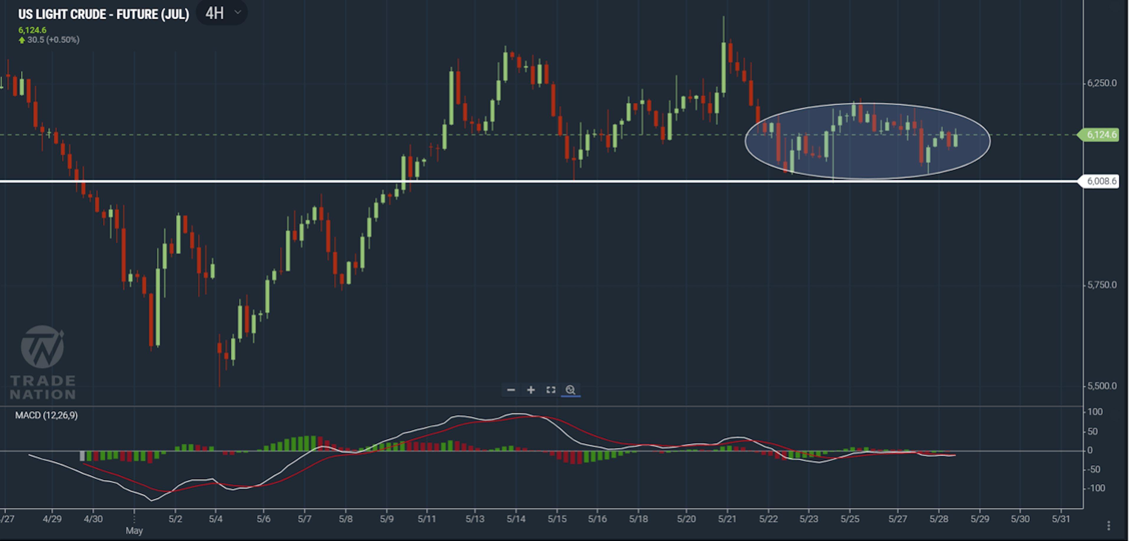Click the 5/13 date on the time axis
Viewport: 1132px width, 541px height.
pos(475,519)
